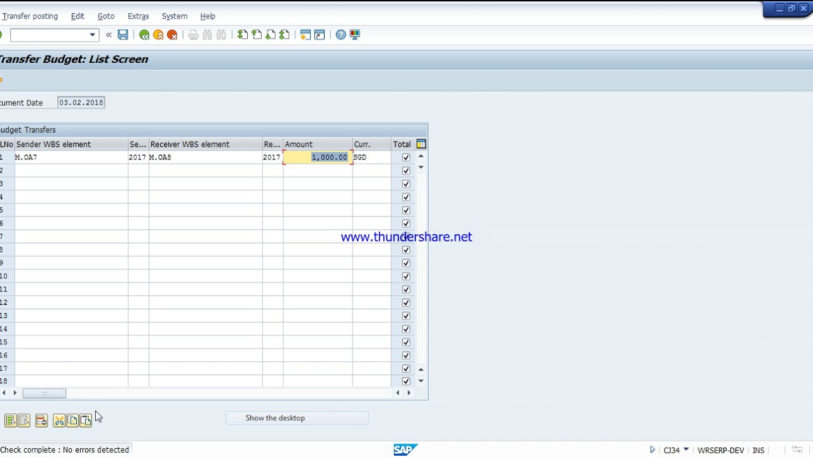
Task: Click Select All rows icon below table
Action: [x=10, y=420]
